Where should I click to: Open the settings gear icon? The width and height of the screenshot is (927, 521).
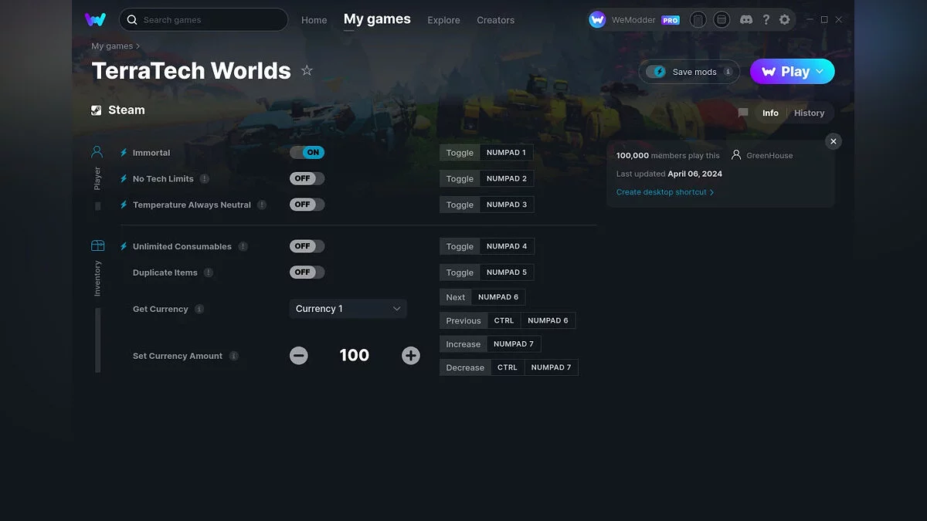click(x=785, y=19)
